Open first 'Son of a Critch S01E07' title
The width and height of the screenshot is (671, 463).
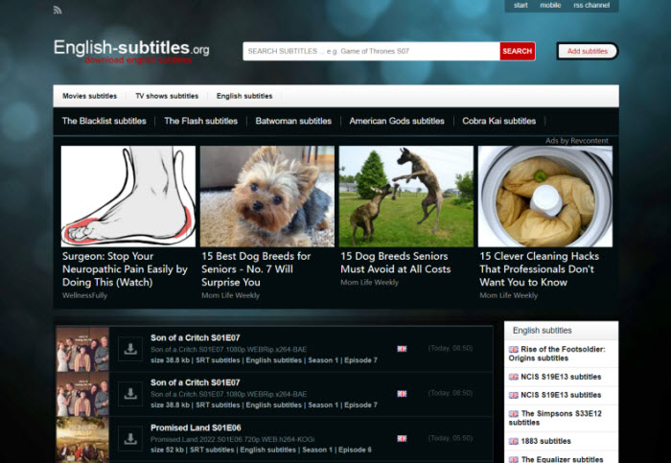click(196, 338)
